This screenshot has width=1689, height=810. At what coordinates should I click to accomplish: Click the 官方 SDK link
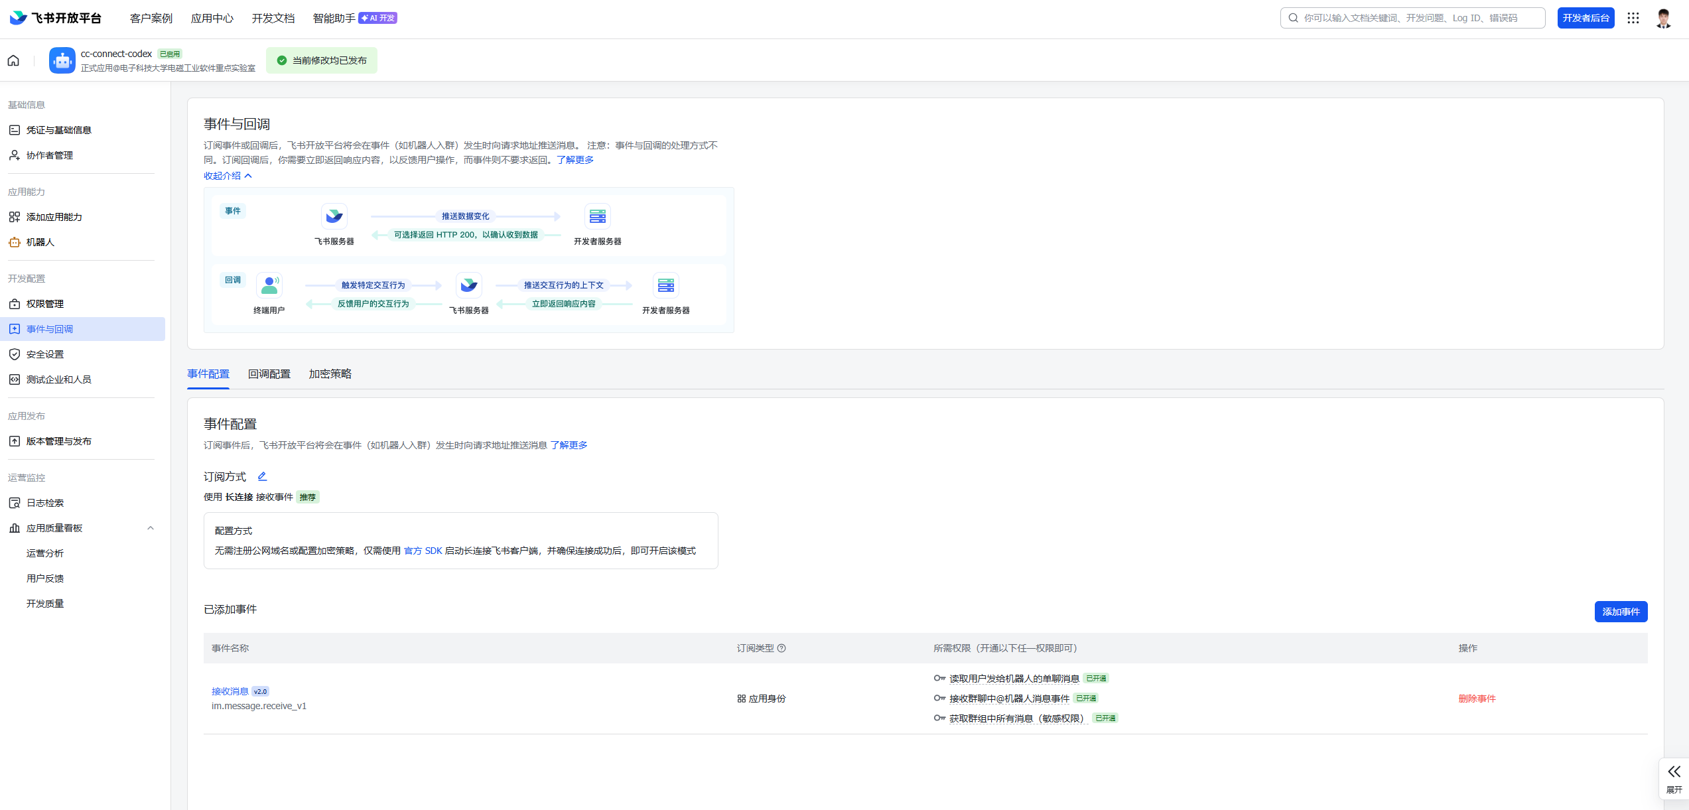(423, 551)
